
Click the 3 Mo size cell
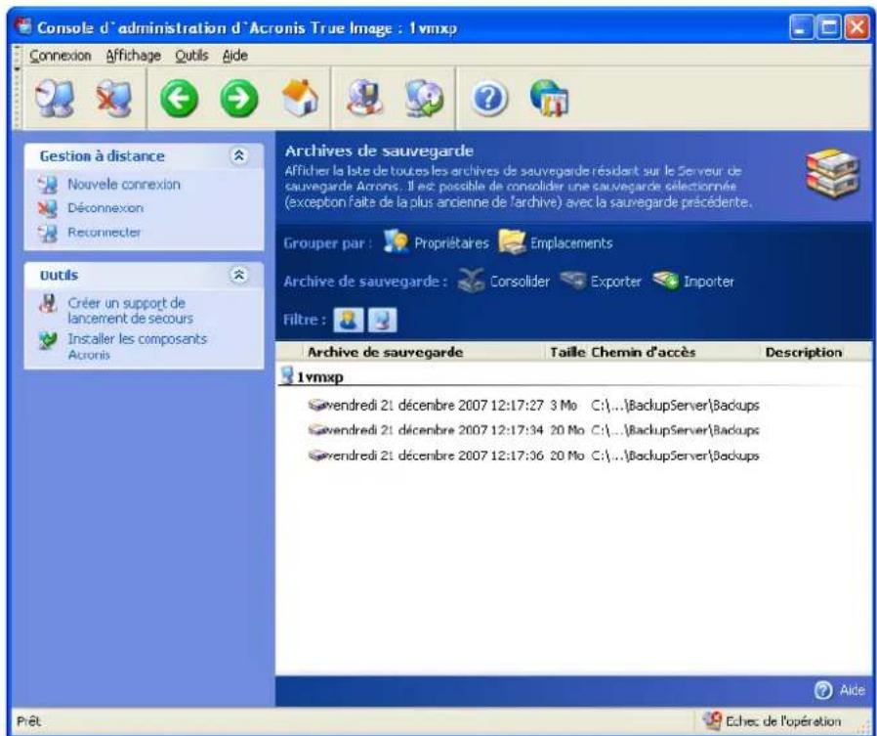pyautogui.click(x=564, y=405)
